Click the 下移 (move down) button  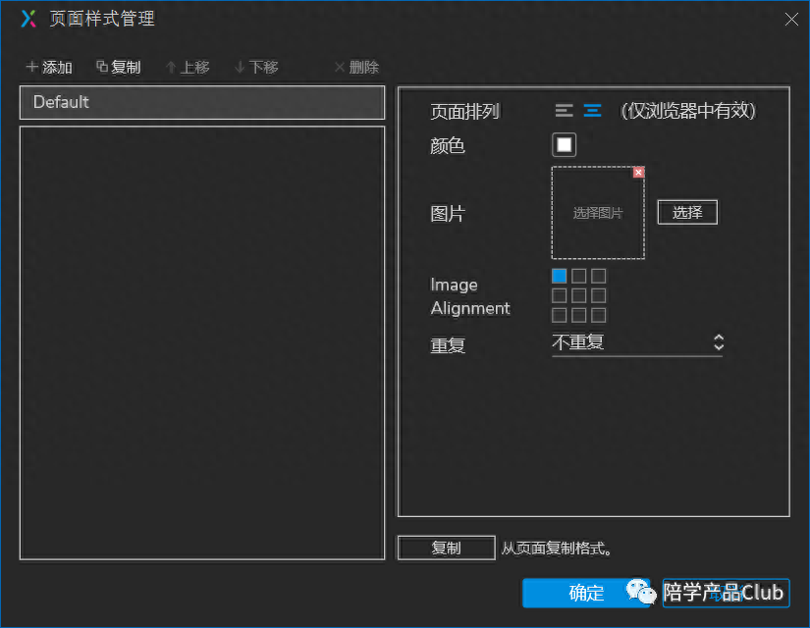click(256, 67)
